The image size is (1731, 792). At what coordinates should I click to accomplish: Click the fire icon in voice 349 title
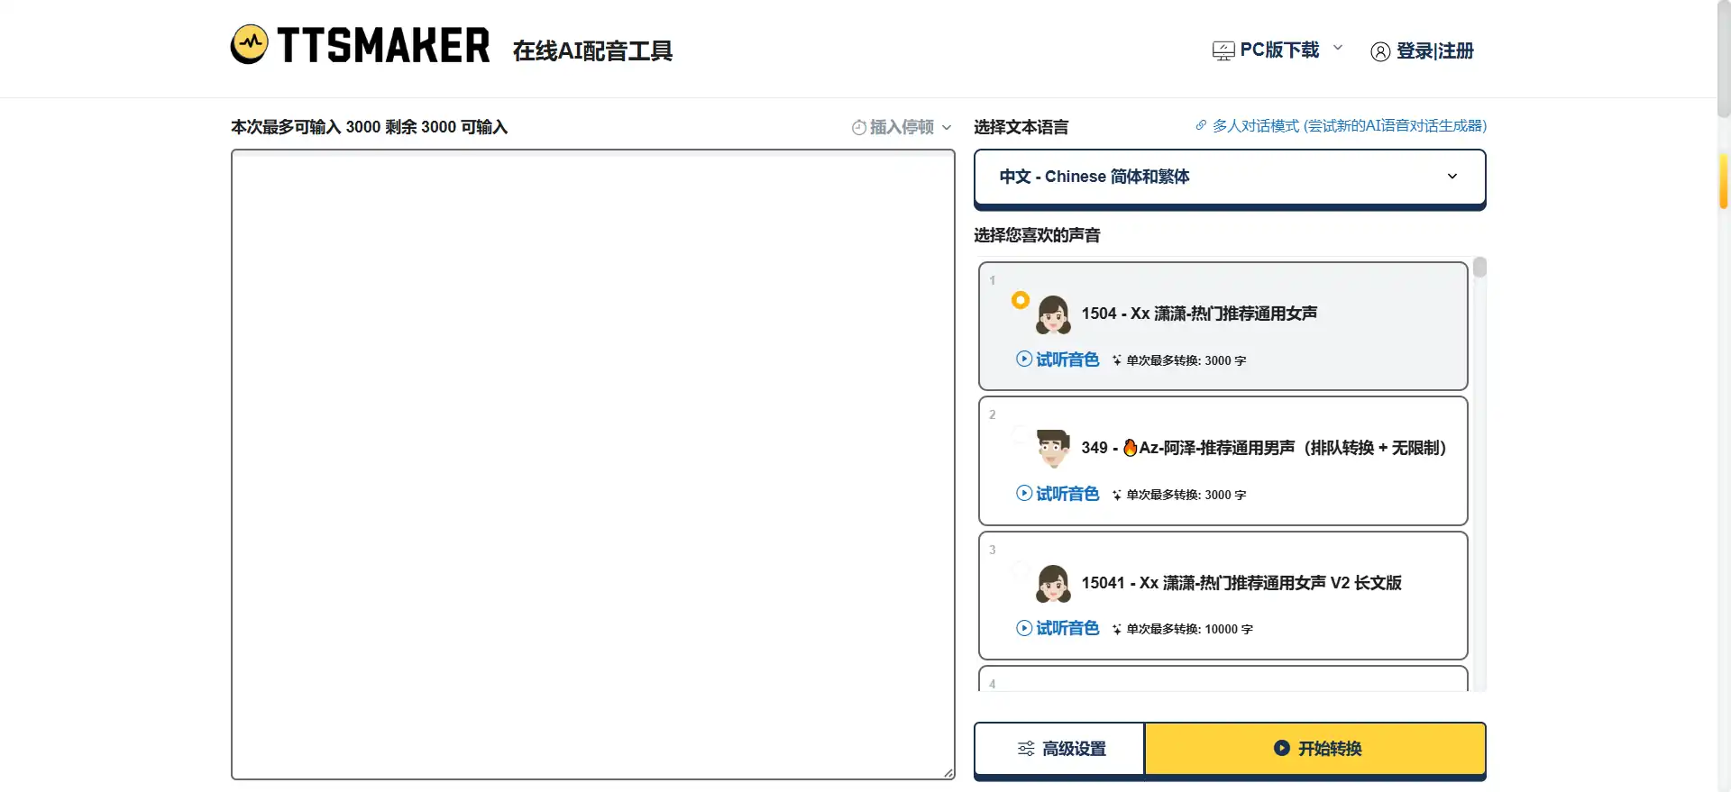[1130, 447]
